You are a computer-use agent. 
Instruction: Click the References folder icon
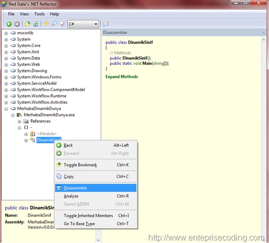pyautogui.click(x=26, y=121)
